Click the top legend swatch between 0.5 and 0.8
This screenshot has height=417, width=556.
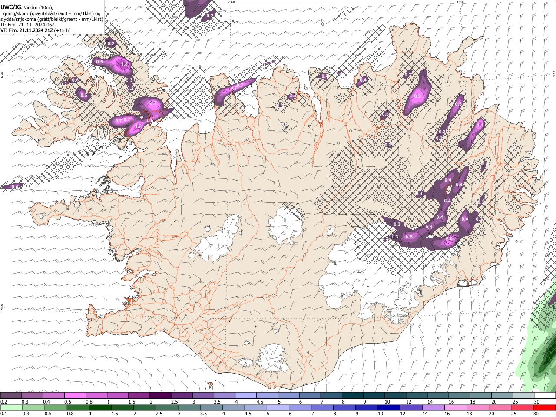tap(75, 396)
